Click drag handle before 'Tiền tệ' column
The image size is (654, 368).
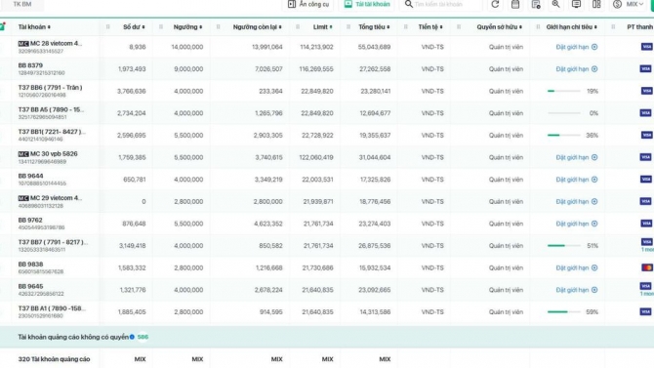[405, 27]
